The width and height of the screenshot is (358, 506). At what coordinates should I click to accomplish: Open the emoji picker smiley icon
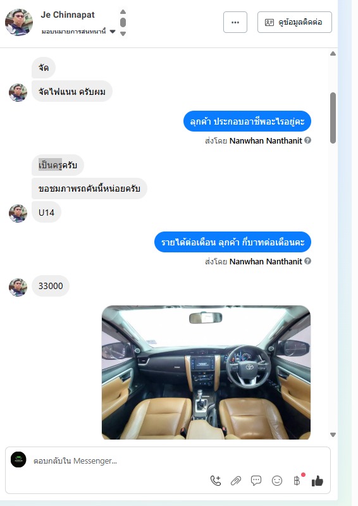coord(277,481)
